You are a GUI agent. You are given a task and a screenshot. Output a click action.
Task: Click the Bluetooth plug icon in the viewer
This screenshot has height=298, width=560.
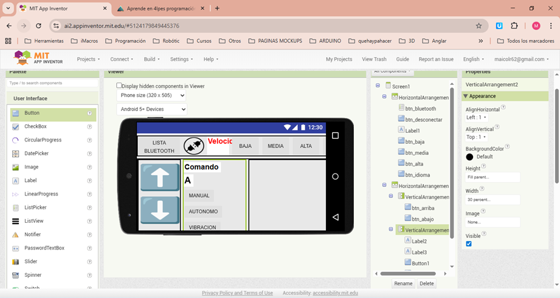tap(194, 146)
